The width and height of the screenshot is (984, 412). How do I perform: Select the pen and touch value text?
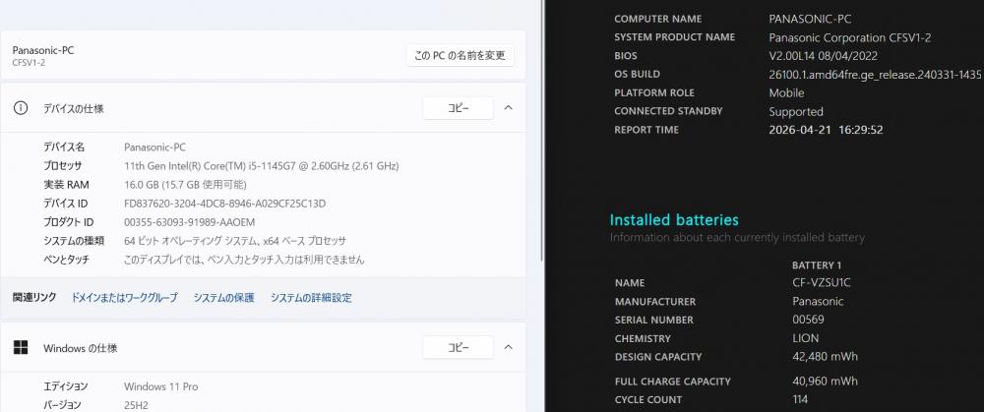click(244, 260)
